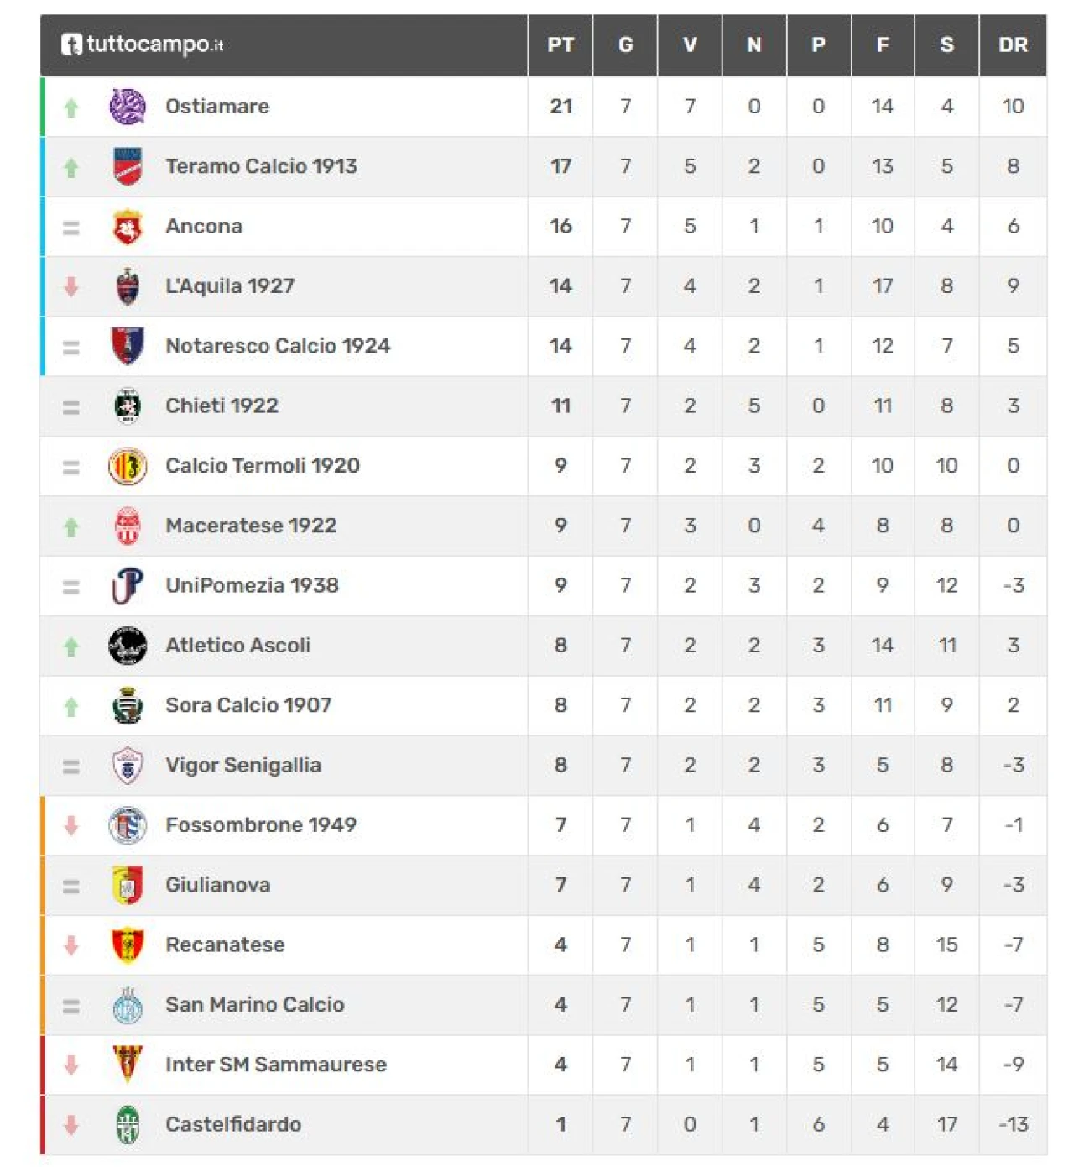Click the Ostiamare team crest
Image resolution: width=1074 pixels, height=1167 pixels.
pos(128,107)
